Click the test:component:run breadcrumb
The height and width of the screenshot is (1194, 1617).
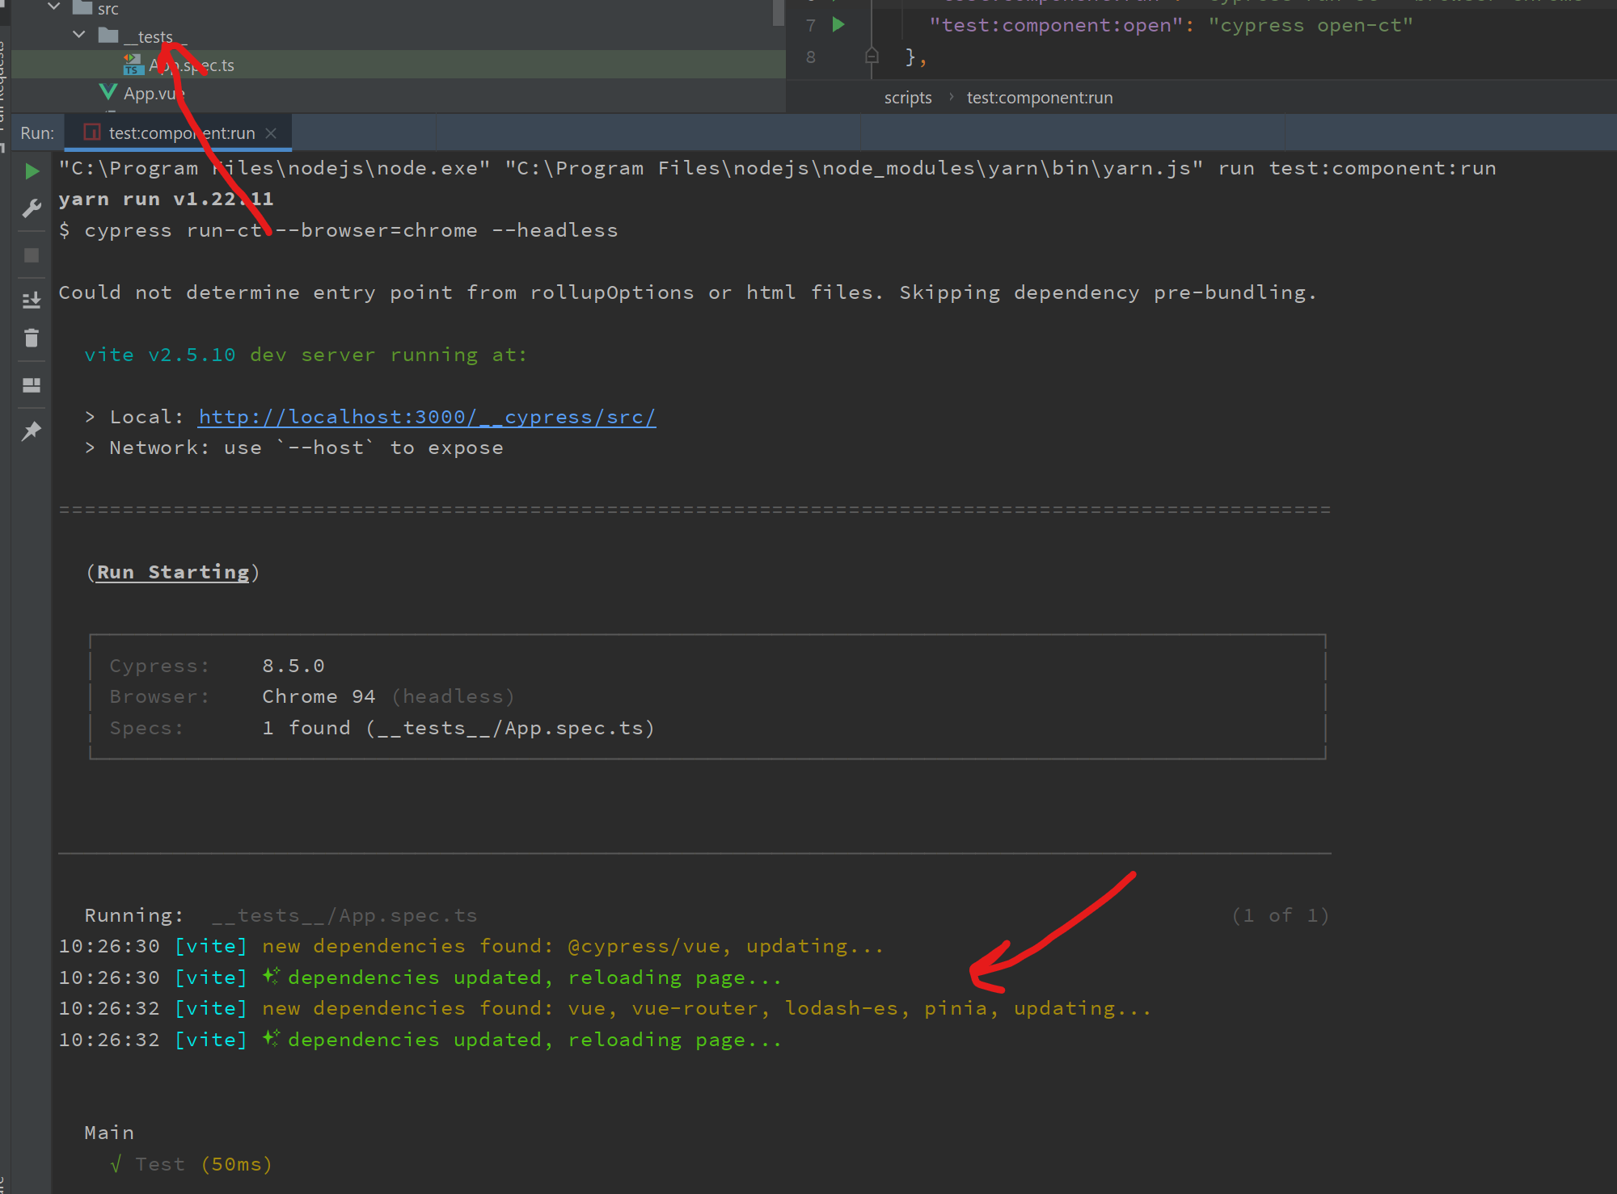click(1040, 97)
